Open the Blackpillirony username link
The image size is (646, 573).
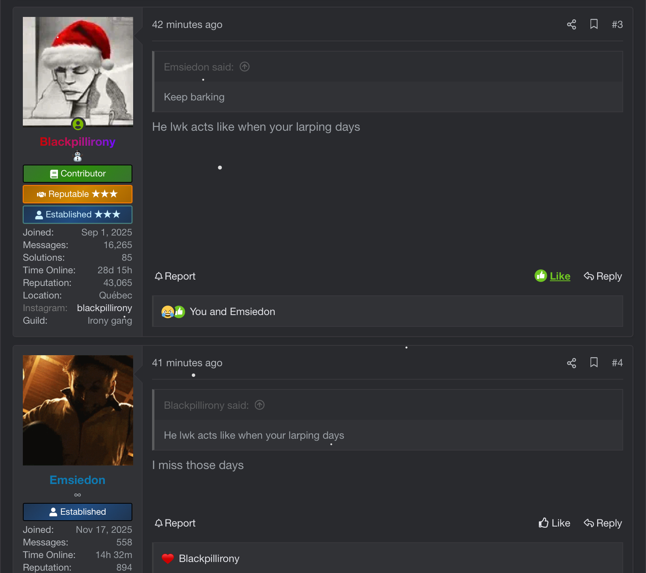[x=78, y=142]
